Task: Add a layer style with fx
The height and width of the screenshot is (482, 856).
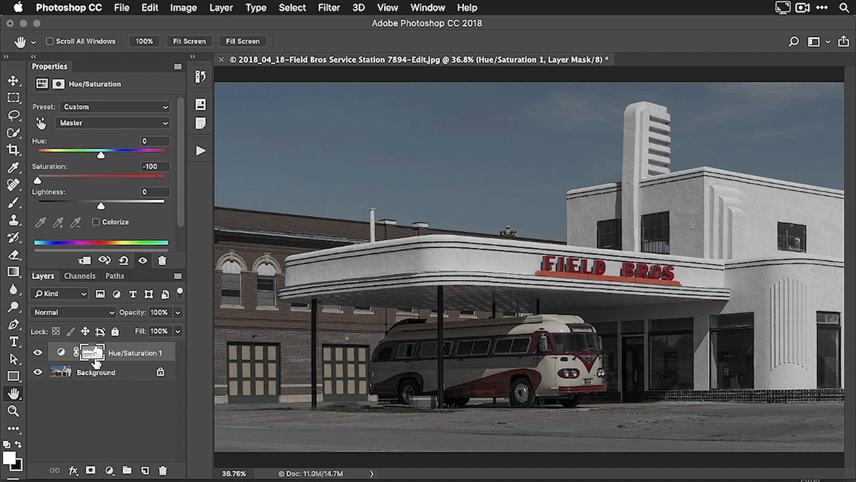Action: [x=73, y=471]
